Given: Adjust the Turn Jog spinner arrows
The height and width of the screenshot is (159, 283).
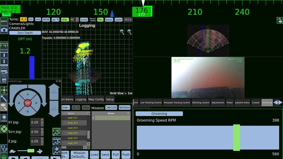Looking at the screenshot, I should [x=42, y=132].
